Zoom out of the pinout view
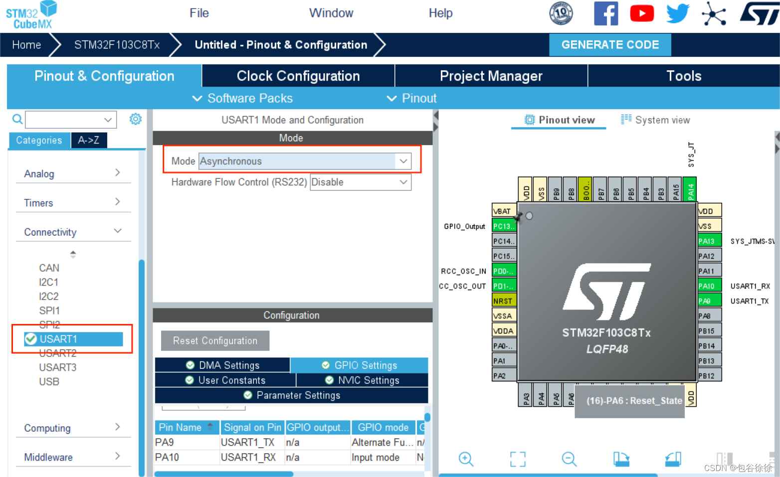The height and width of the screenshot is (477, 780). [569, 459]
